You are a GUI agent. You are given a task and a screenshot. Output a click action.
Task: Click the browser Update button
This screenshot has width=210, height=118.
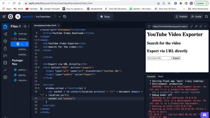tap(201, 3)
